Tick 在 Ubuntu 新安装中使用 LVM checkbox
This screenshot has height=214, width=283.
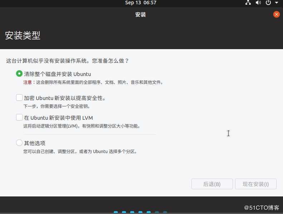19,117
